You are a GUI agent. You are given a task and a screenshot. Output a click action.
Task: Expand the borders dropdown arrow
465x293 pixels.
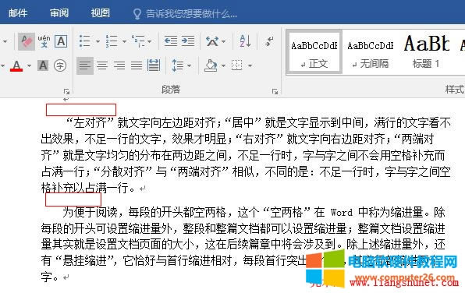point(250,65)
